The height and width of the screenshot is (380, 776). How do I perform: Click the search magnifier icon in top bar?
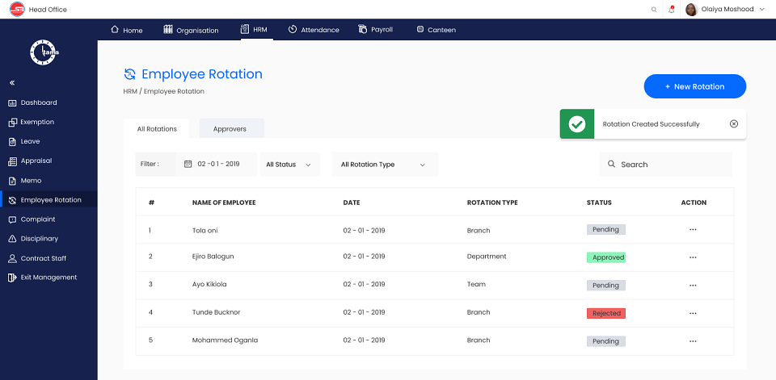coord(654,10)
